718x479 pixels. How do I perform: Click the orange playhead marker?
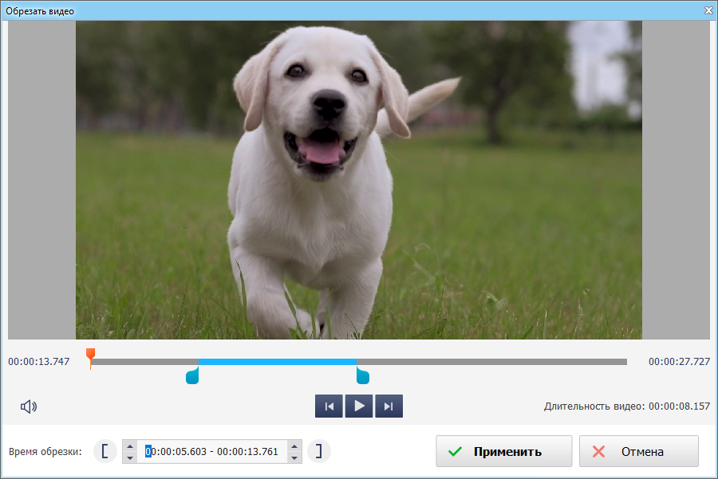(90, 354)
